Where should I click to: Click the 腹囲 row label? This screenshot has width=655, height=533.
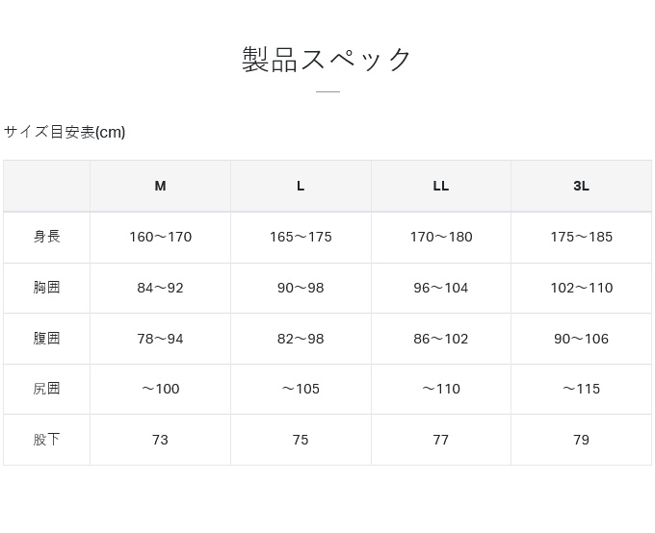tap(46, 339)
